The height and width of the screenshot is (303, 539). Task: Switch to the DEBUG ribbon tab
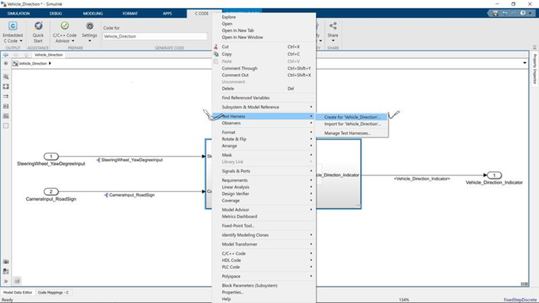coord(56,13)
